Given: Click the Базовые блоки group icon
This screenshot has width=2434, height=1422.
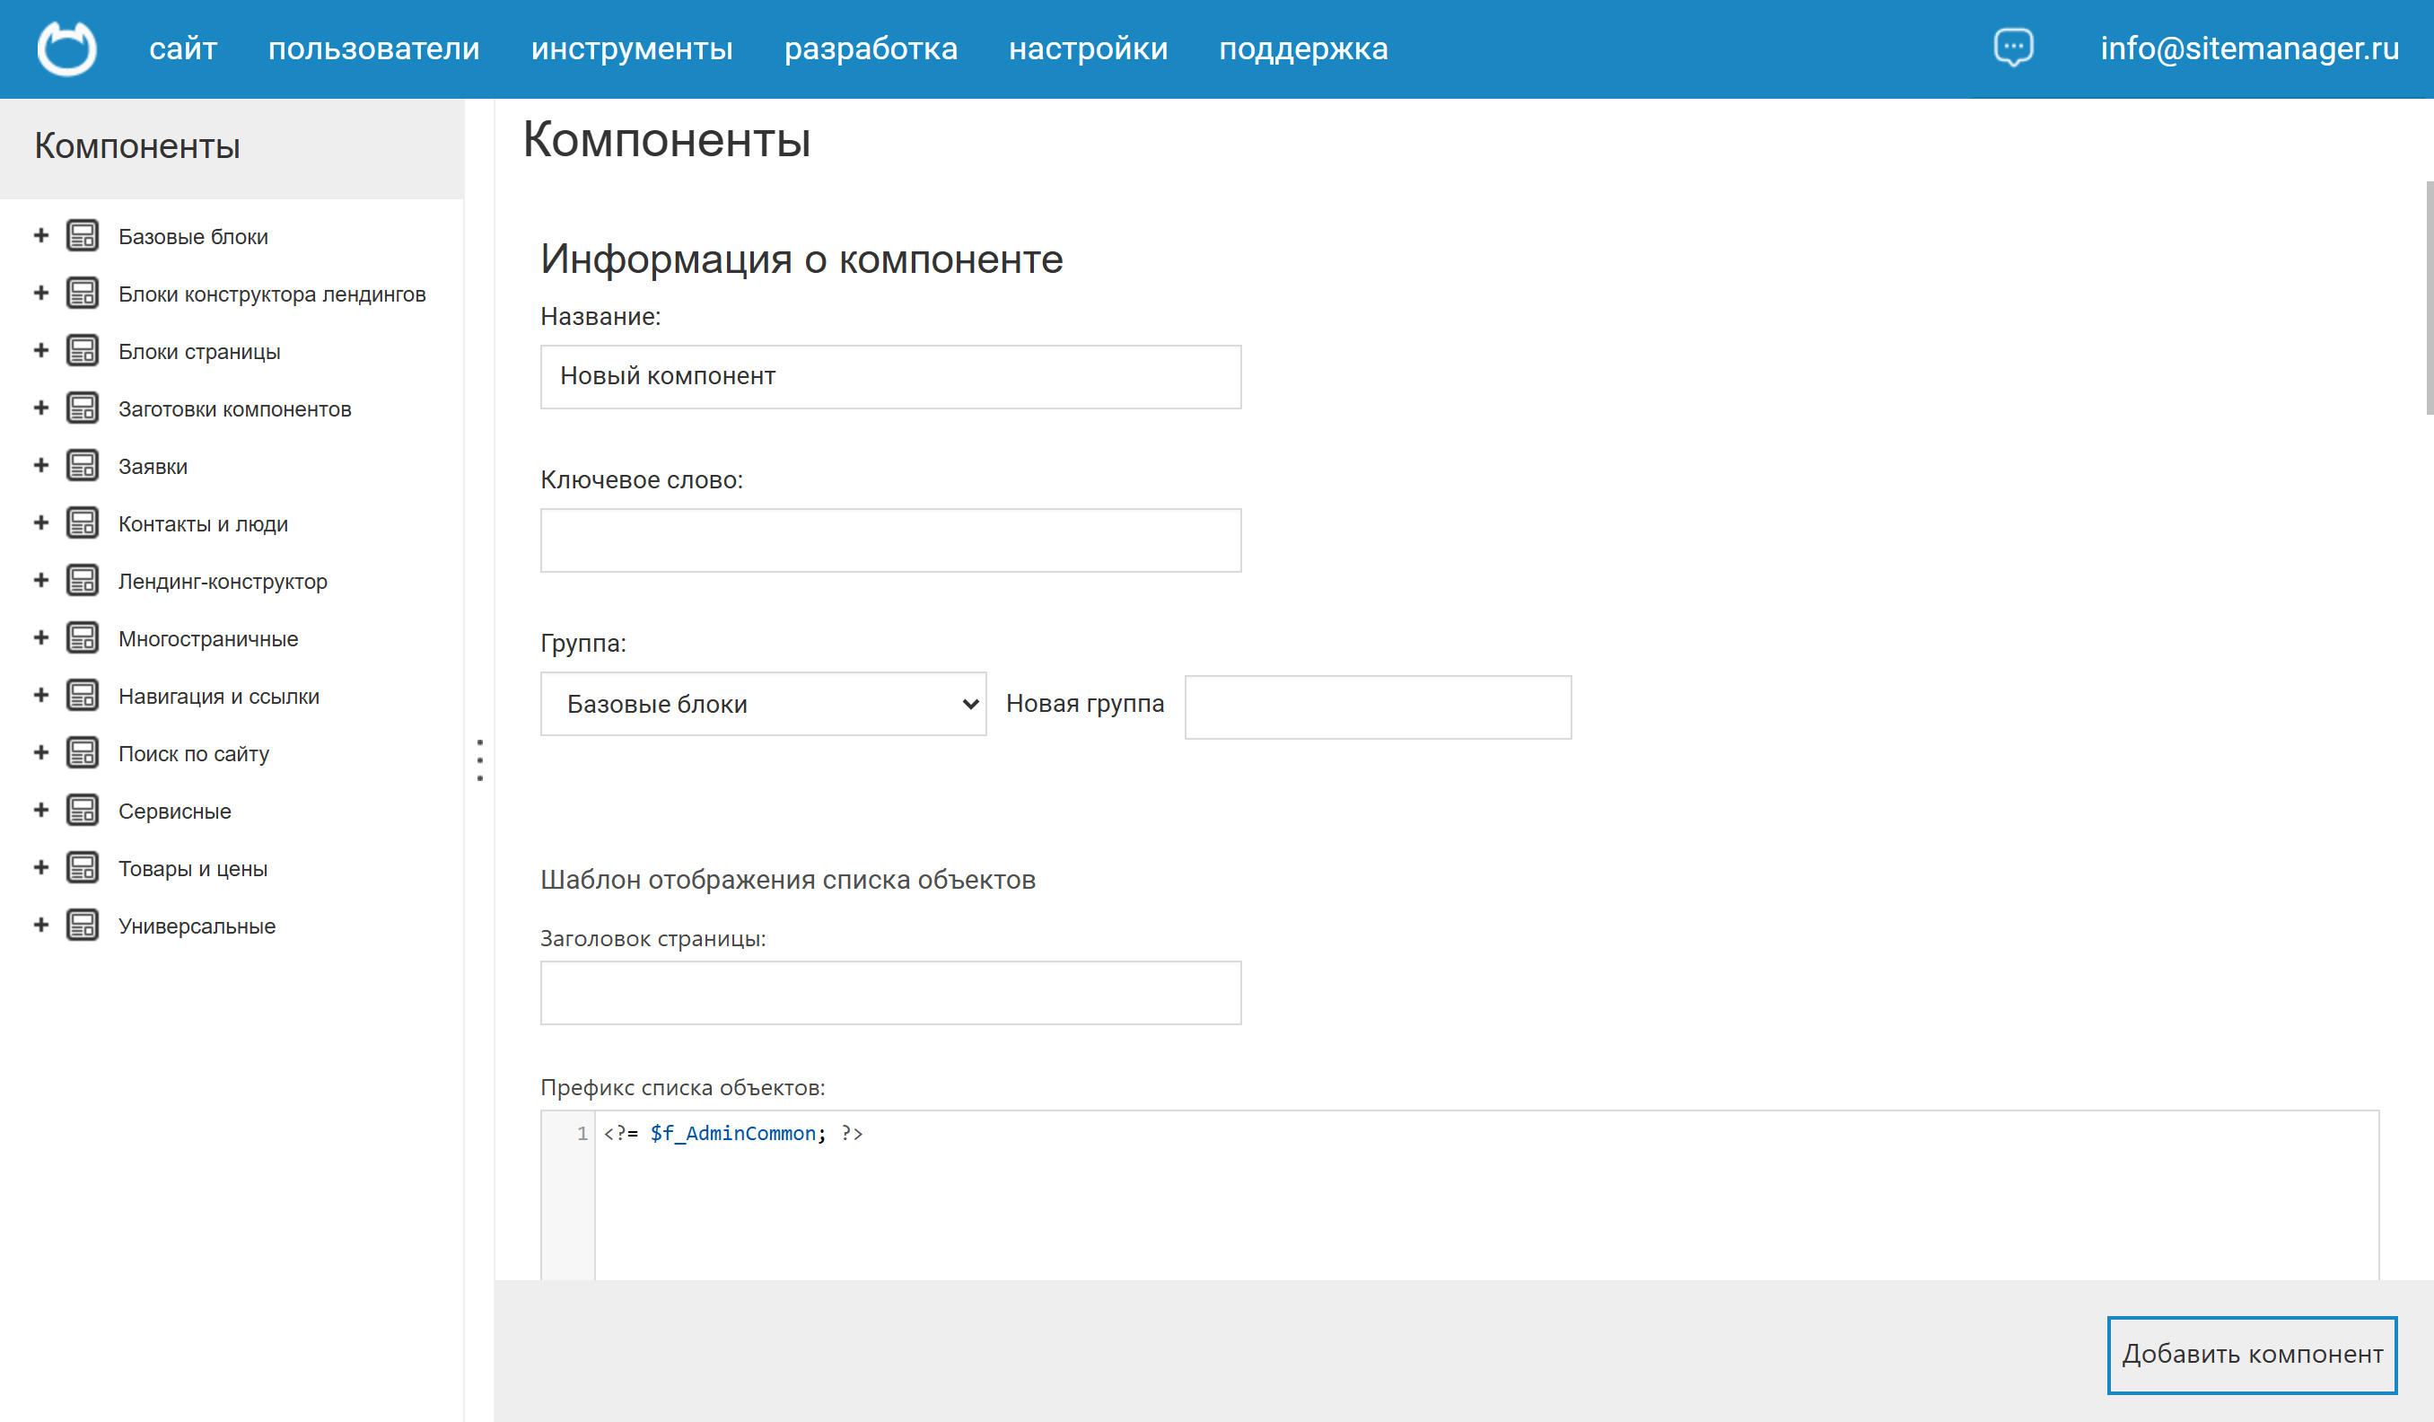Looking at the screenshot, I should (82, 236).
